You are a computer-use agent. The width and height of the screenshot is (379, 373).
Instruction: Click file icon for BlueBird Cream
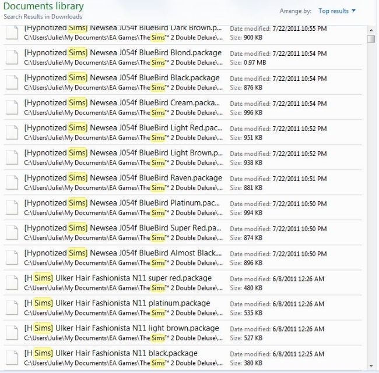click(12, 108)
